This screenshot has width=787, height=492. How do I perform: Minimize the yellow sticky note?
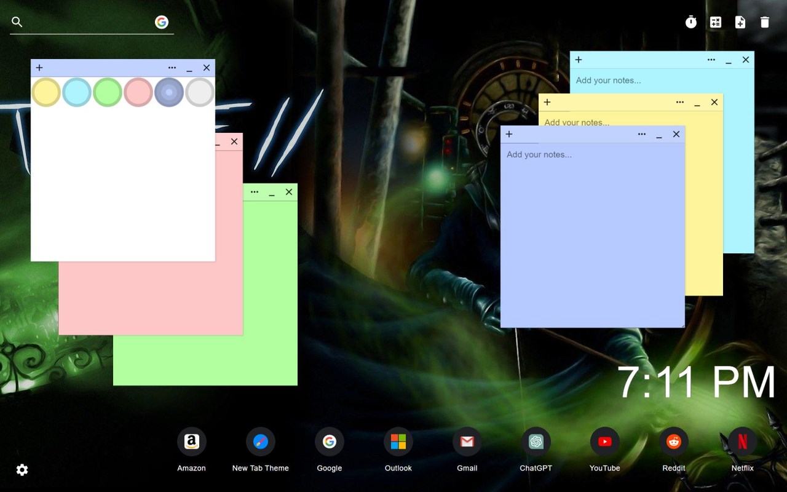coord(697,103)
